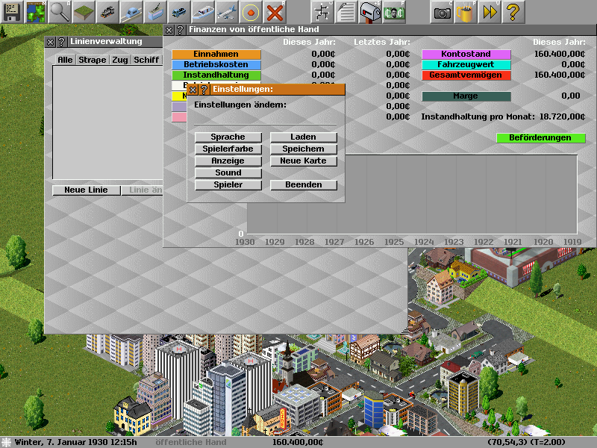Open the mailbox messages icon
597x448 pixels.
click(370, 11)
